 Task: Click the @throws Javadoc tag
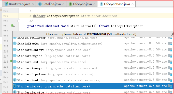click(39, 16)
